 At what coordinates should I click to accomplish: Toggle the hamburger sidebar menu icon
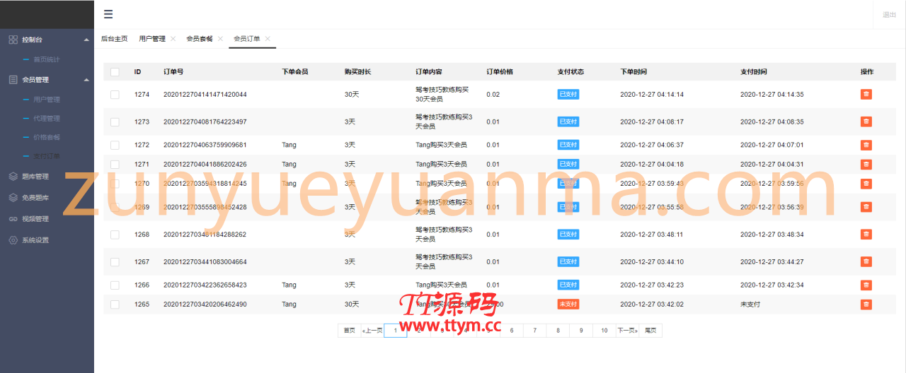pos(108,14)
